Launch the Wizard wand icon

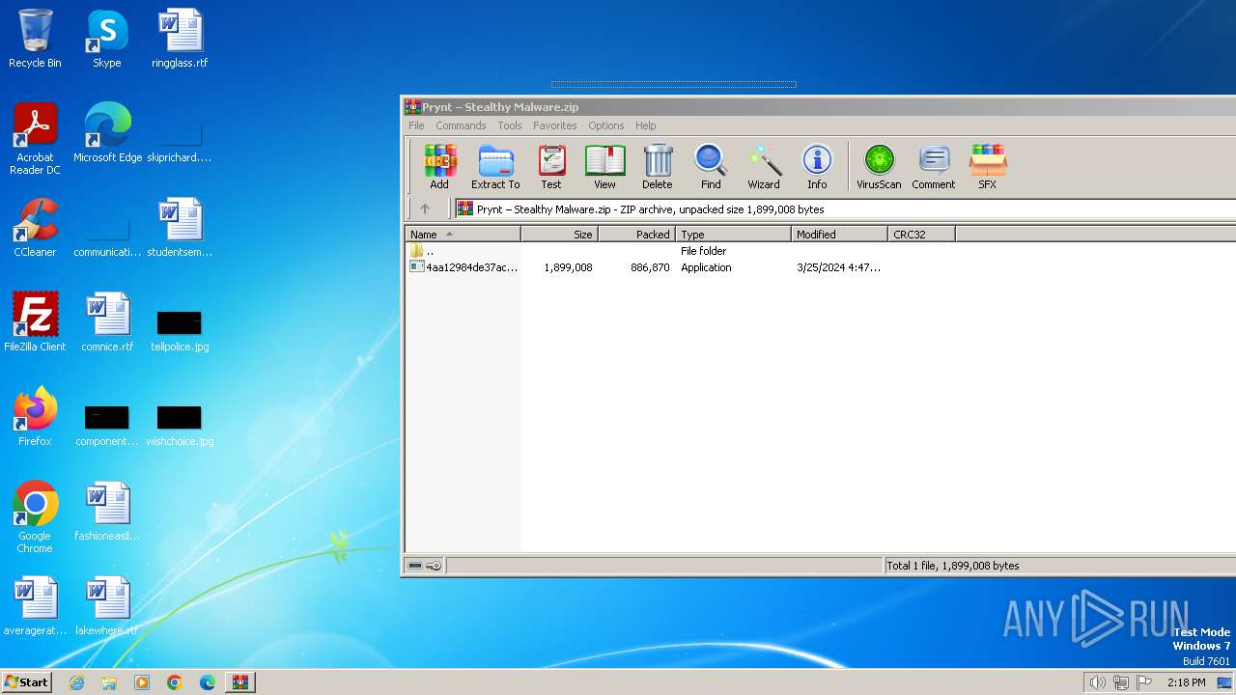[x=764, y=167]
